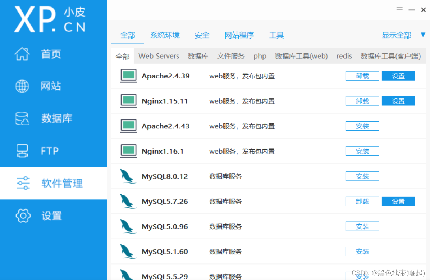Select the MySQL5.5.29 name text
The width and height of the screenshot is (430, 280).
coord(165,276)
